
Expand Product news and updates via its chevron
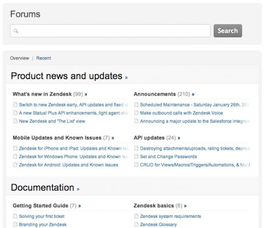point(126,78)
